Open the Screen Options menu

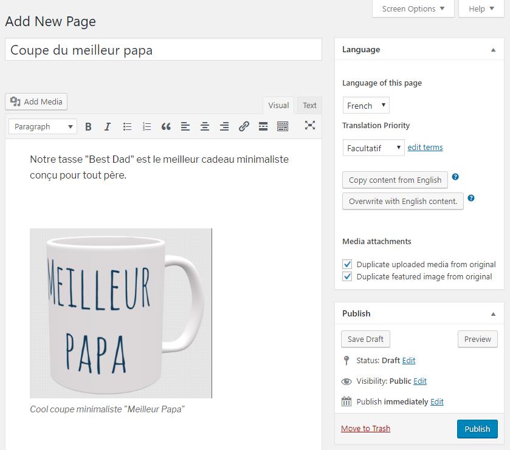413,9
